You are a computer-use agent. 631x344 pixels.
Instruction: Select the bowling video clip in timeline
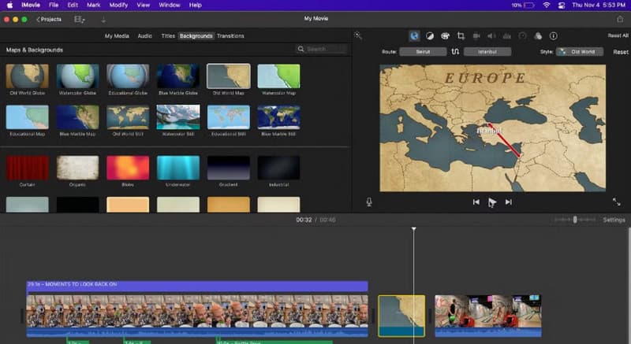coord(488,316)
